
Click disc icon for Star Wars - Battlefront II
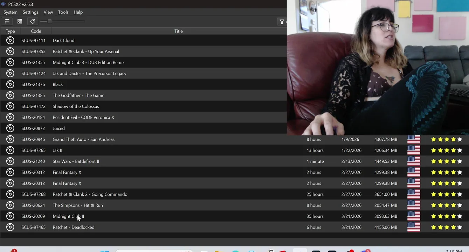10,161
